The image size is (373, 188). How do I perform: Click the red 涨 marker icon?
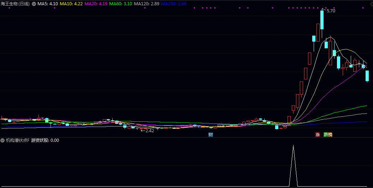[x=318, y=135]
